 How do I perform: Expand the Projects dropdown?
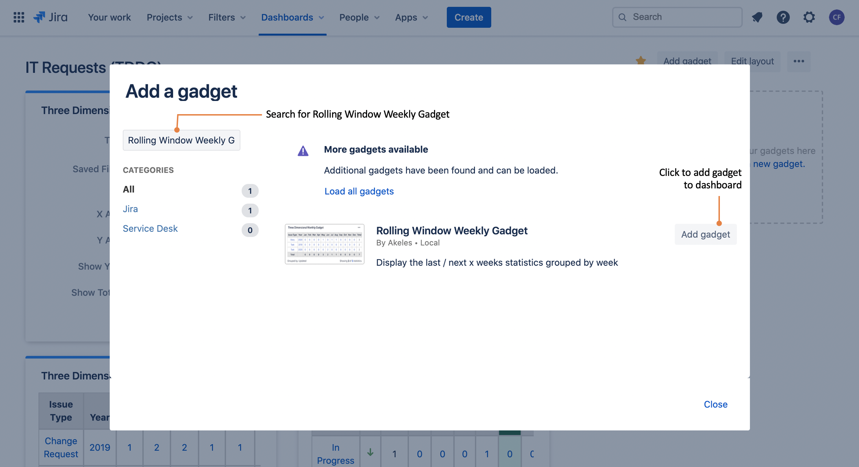click(x=170, y=17)
